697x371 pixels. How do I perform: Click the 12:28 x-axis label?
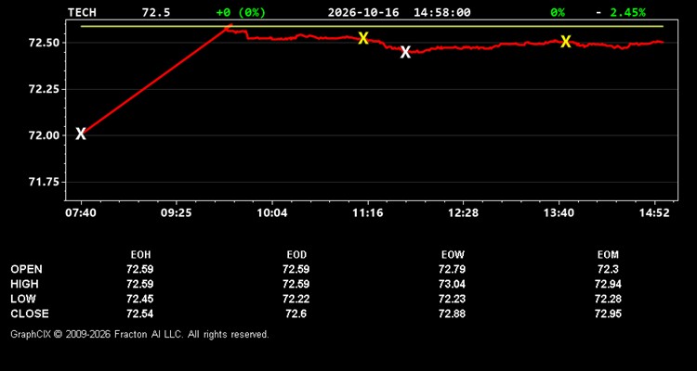tap(463, 213)
